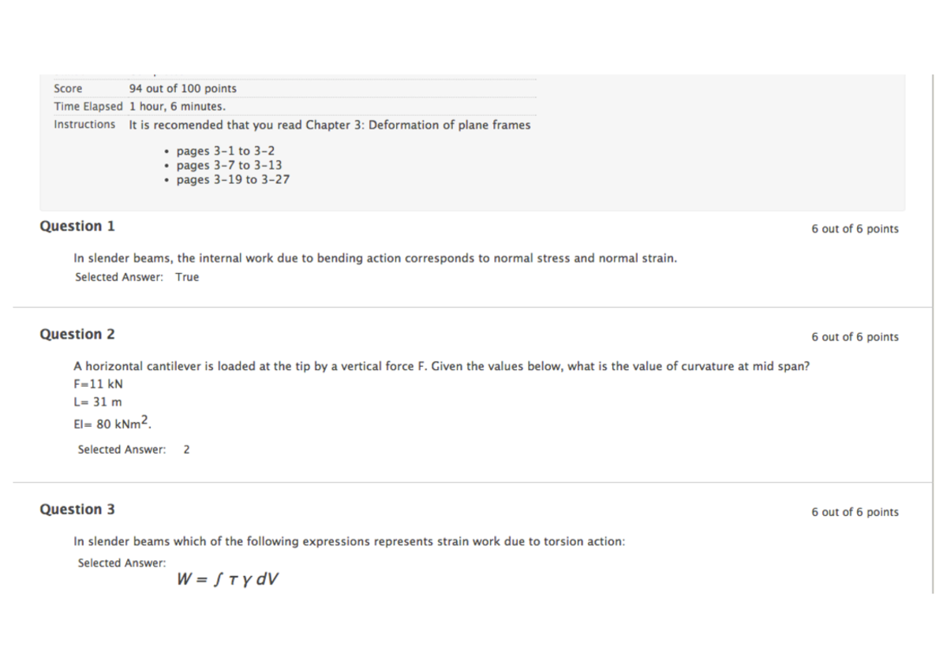
Task: Click the "EI= 80 kNm2" value line
Action: tap(111, 424)
